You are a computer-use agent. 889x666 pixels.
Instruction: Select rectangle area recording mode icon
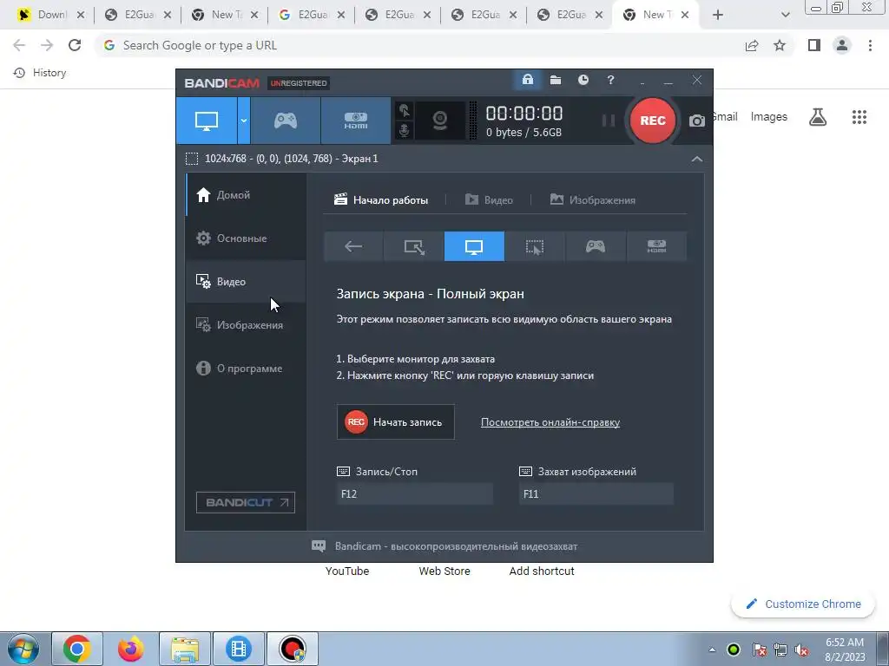tap(414, 246)
